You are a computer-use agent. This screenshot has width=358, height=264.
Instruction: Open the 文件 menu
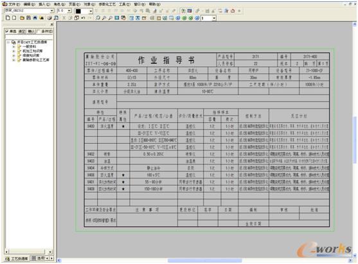(14, 4)
